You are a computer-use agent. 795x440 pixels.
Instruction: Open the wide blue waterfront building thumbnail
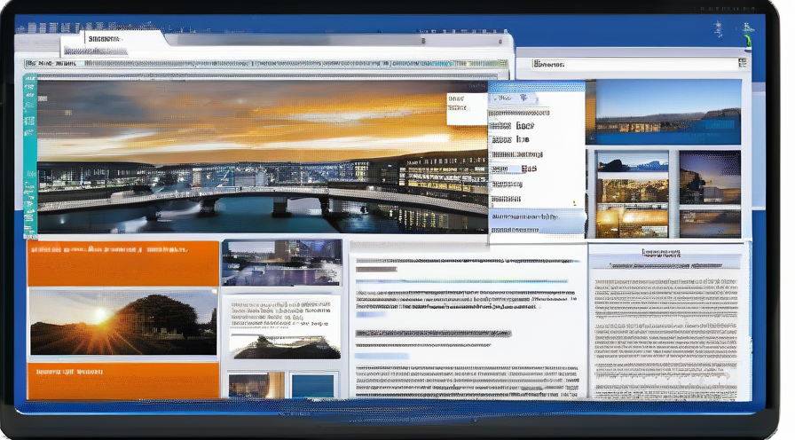click(x=667, y=113)
